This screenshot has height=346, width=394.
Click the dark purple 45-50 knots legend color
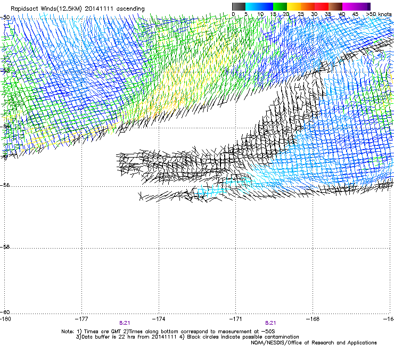tap(363, 6)
